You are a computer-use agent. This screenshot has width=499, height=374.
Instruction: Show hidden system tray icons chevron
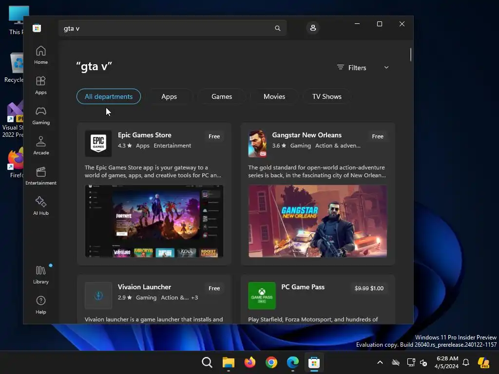tap(380, 362)
